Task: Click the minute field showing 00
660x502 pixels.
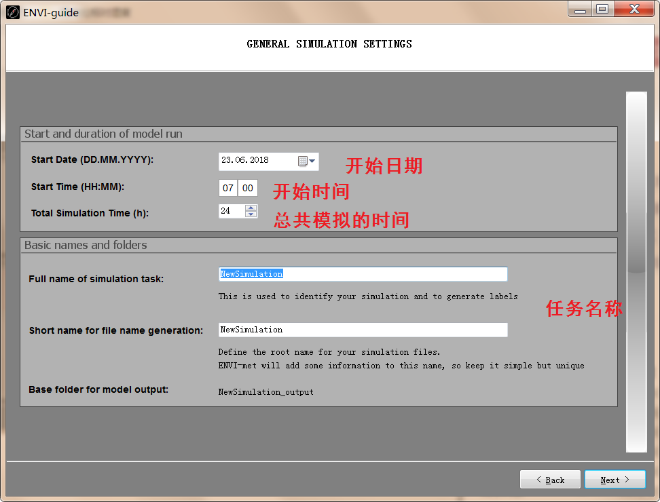Action: click(x=248, y=187)
